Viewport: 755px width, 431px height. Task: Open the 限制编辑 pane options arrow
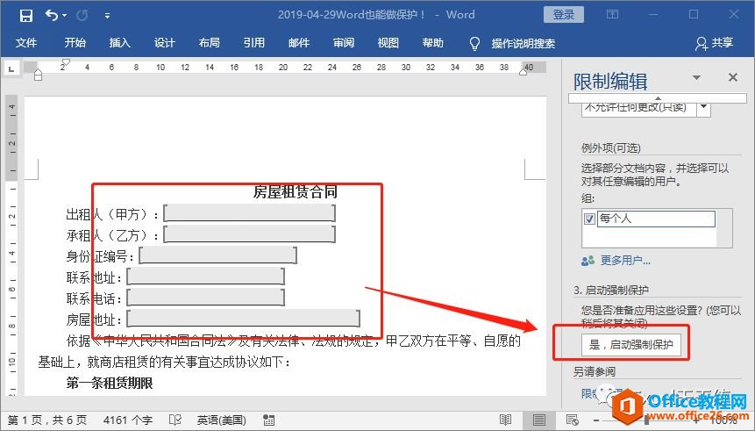coord(697,78)
